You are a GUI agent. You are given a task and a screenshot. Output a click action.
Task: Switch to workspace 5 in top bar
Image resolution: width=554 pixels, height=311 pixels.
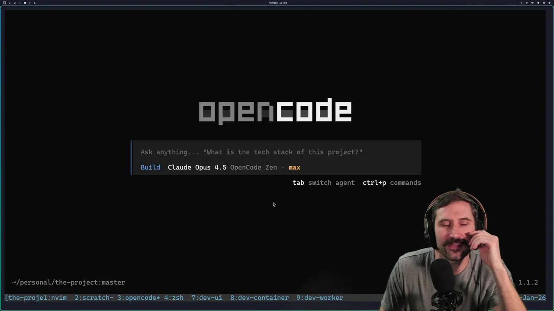[x=30, y=3]
